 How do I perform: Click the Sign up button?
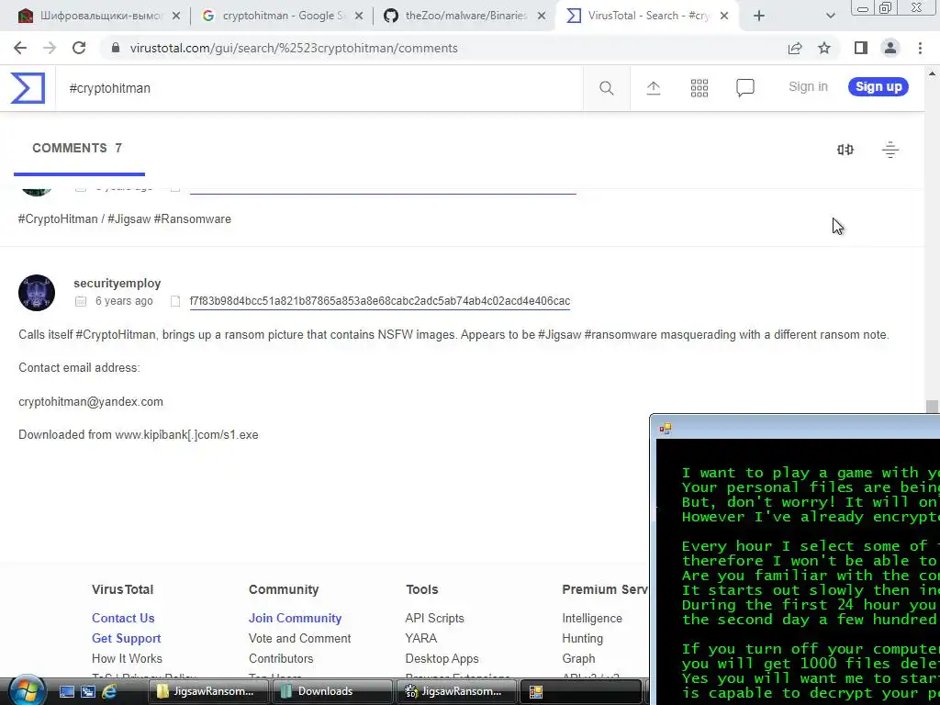[878, 87]
